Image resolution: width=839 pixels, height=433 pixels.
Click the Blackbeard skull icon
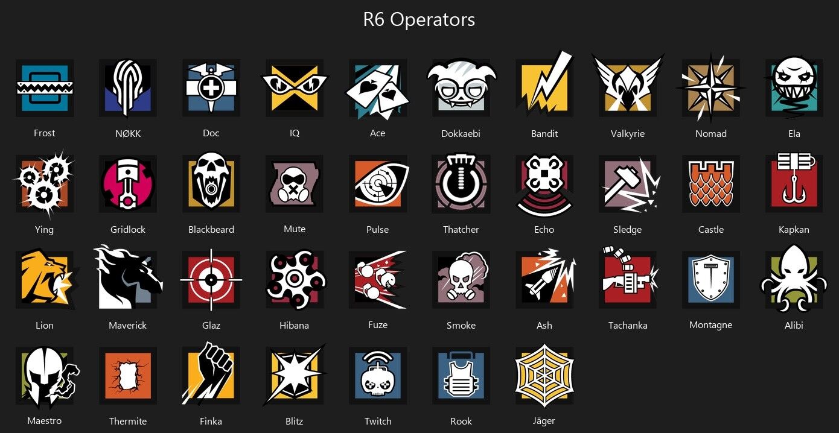pos(211,183)
